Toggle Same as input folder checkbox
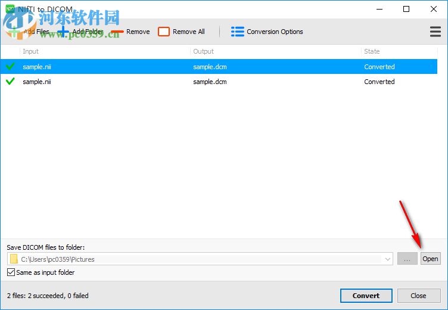448x310 pixels. point(11,272)
